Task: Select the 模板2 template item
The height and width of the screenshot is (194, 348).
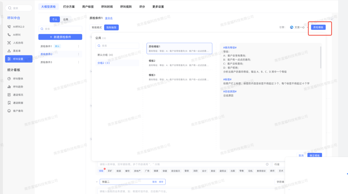Action: pyautogui.click(x=179, y=63)
